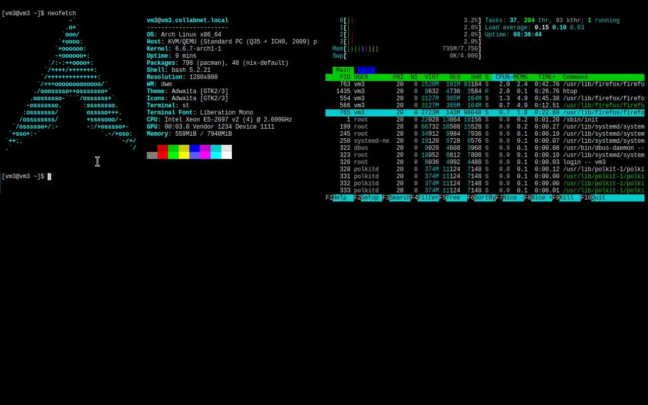Viewport: 648px width, 405px height.
Task: Click the 'Kernel: 6.6.7-arch1-1' line
Action: (x=184, y=49)
